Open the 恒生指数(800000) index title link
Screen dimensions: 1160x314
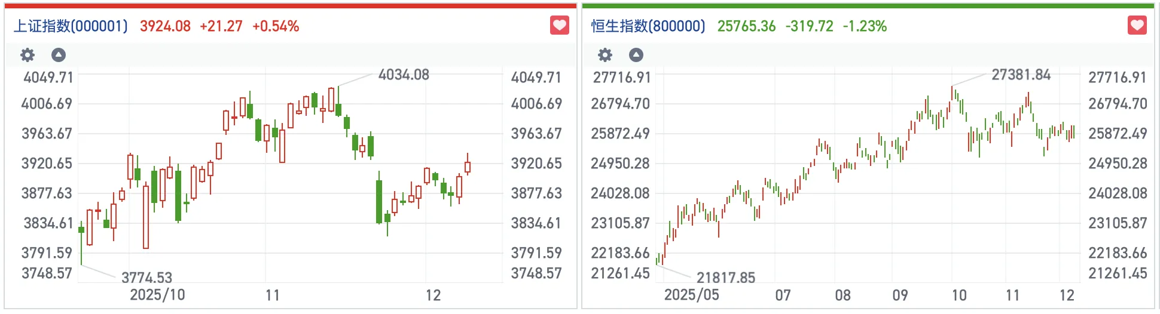pos(648,26)
